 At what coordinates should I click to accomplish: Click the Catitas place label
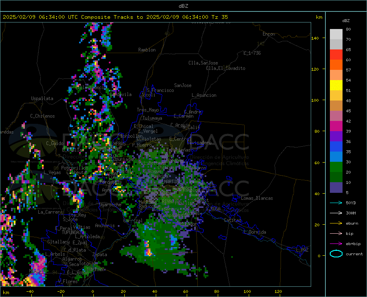[232, 220]
